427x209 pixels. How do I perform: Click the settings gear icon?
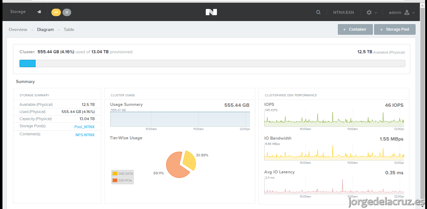[x=369, y=12]
